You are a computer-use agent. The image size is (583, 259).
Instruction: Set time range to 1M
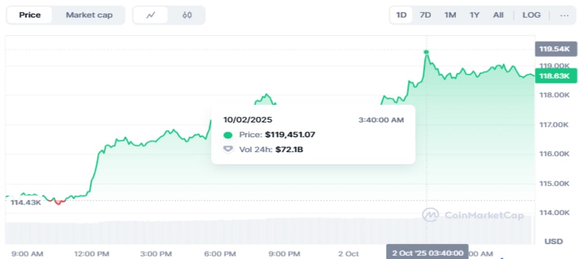click(x=450, y=15)
